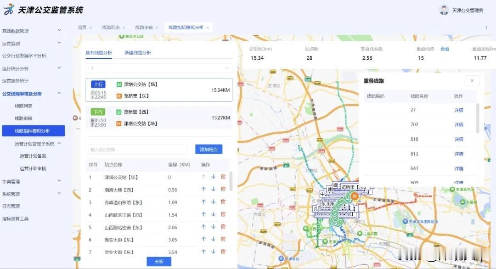The width and height of the screenshot is (496, 269).
Task: Delete 赤峰道山东路【东】 station
Action: 223,202
